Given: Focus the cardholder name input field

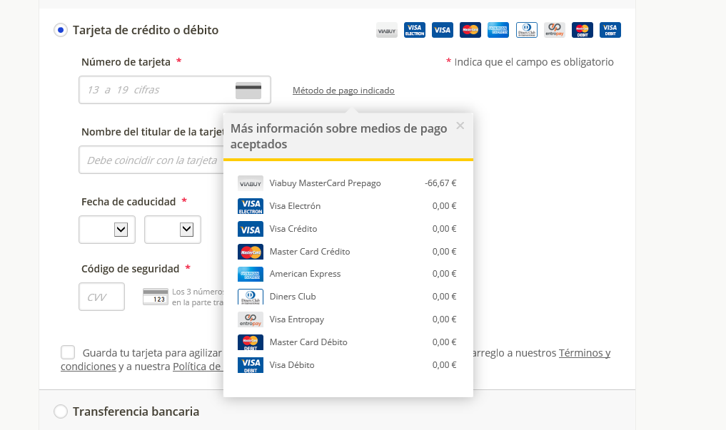Looking at the screenshot, I should coord(151,160).
